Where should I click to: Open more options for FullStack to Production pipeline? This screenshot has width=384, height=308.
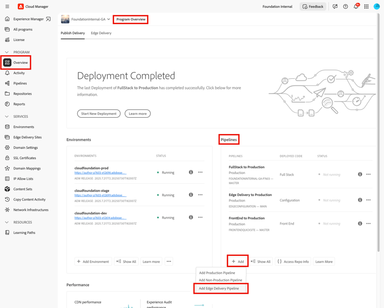tap(368, 174)
